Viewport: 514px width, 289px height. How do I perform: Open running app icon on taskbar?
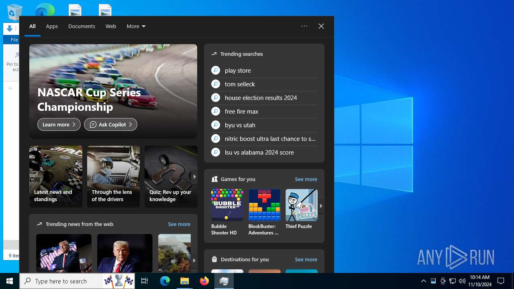[x=224, y=281]
